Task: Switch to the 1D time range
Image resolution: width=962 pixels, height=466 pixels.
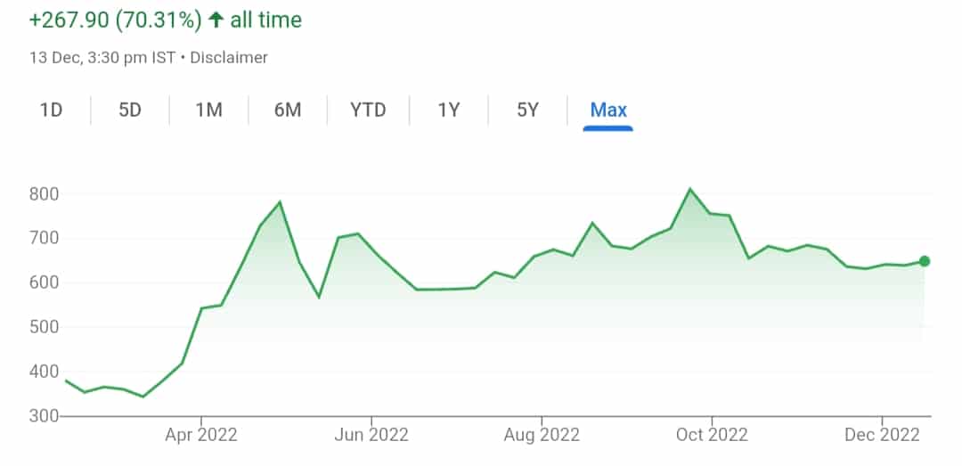Action: click(51, 110)
